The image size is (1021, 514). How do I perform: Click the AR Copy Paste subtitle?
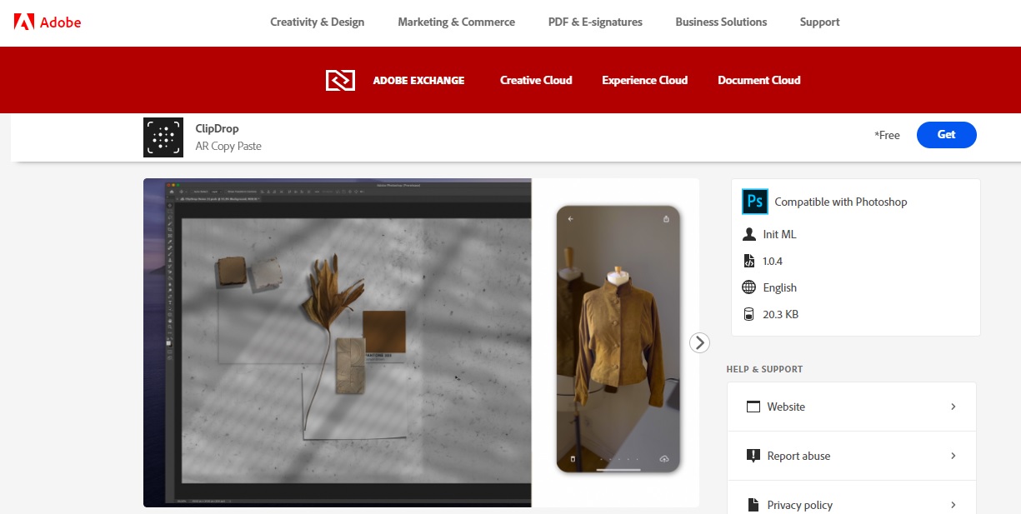tap(228, 146)
